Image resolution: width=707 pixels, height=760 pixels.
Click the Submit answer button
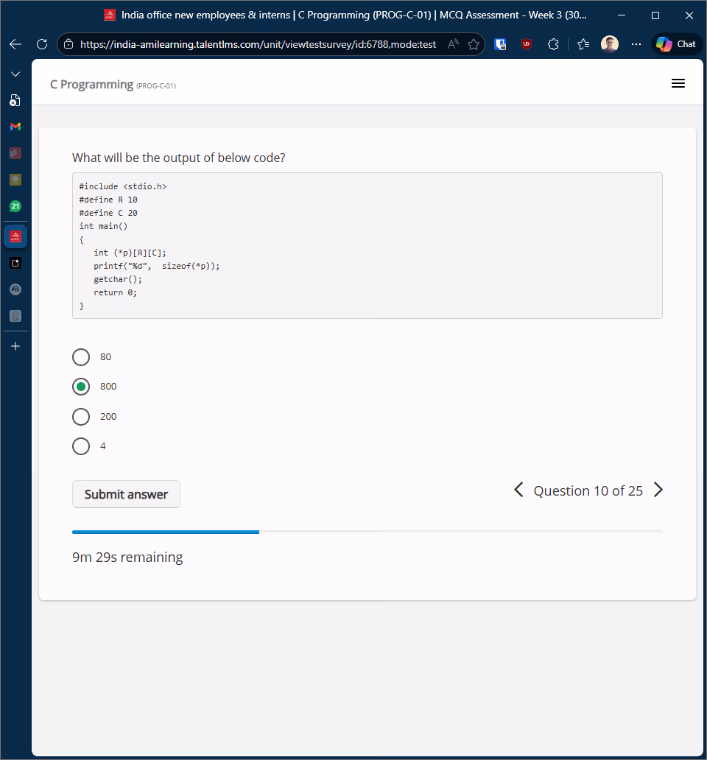click(x=126, y=494)
